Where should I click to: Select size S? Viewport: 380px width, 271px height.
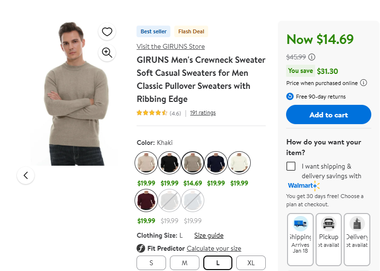click(151, 263)
